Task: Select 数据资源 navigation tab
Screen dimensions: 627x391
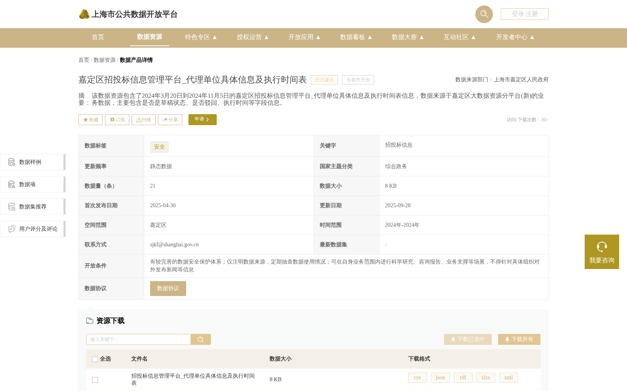Action: [x=150, y=37]
